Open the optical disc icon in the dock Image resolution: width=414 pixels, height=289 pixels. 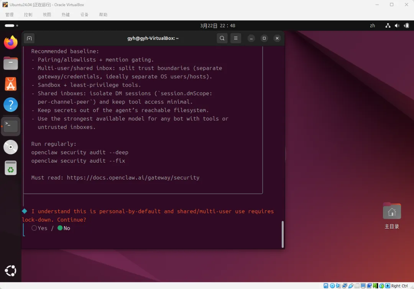click(11, 147)
